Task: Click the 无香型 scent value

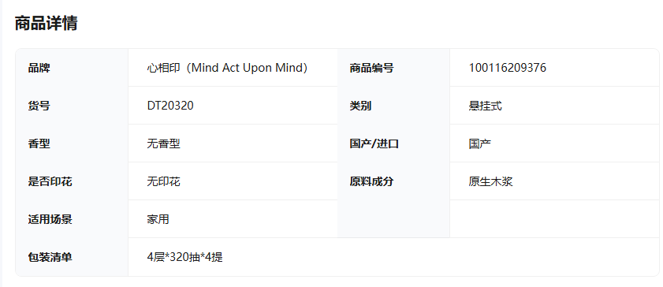Action: coord(164,143)
